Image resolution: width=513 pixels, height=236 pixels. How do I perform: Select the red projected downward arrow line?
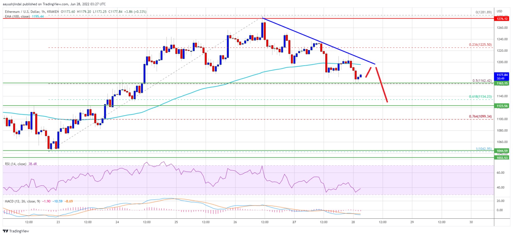[x=381, y=85]
